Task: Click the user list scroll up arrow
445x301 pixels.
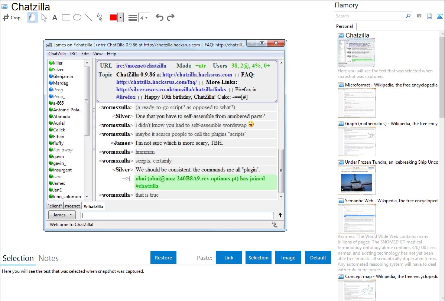Action: [x=87, y=63]
